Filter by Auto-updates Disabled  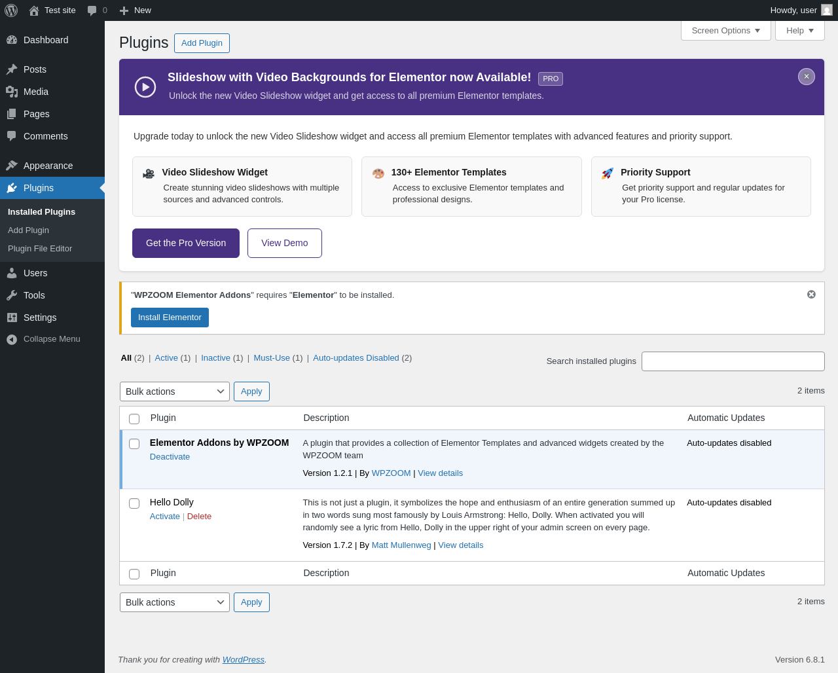click(356, 358)
